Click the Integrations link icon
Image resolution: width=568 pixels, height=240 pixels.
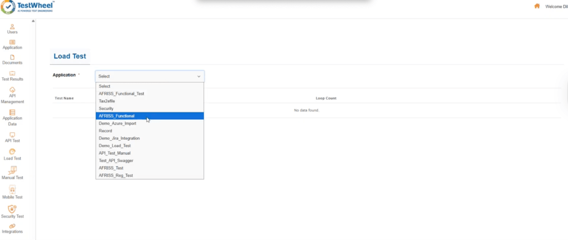12,226
